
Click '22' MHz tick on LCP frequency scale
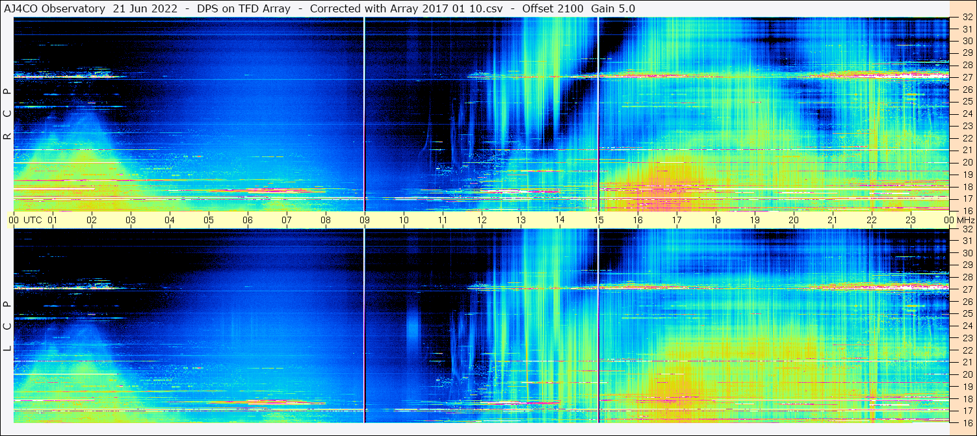(967, 350)
